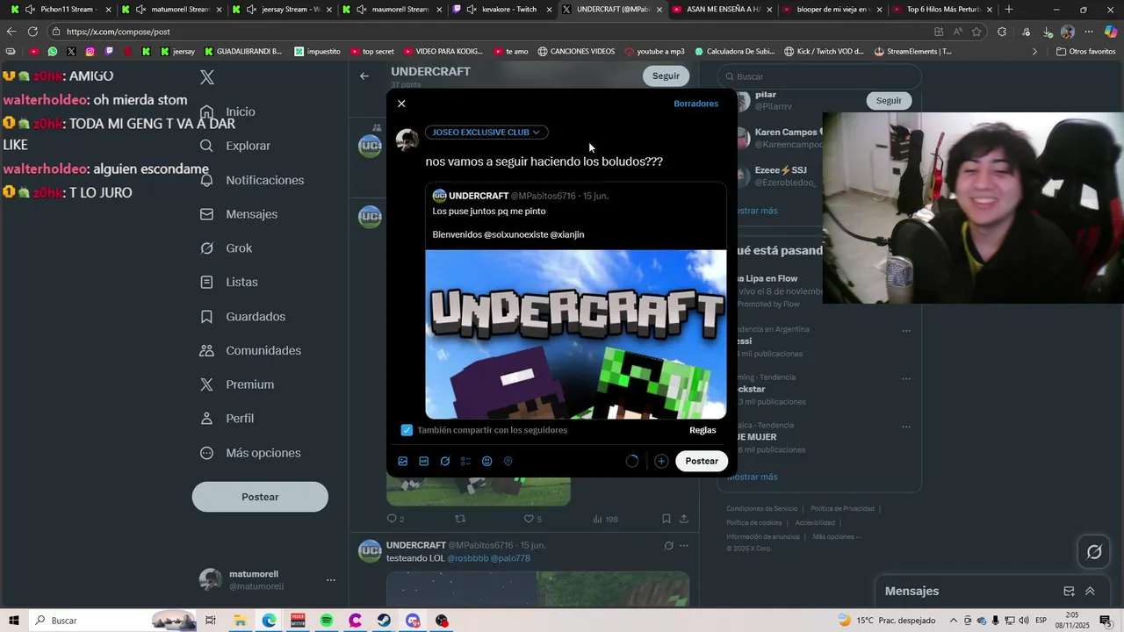Open JOSEO EXCLUSIVE CLUB audience dropdown
1124x632 pixels.
(486, 133)
